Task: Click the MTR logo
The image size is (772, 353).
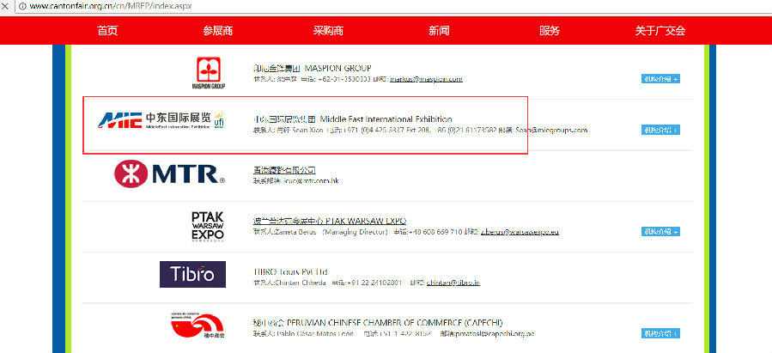Action: (169, 174)
